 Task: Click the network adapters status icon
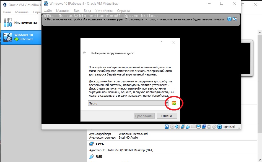(x=183, y=127)
